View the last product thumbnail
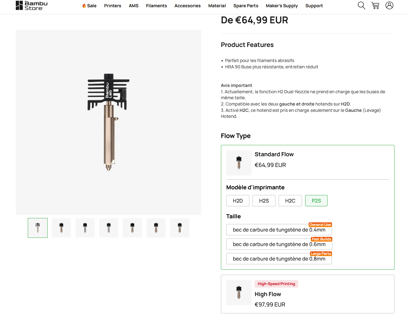This screenshot has height=321, width=409. (180, 228)
